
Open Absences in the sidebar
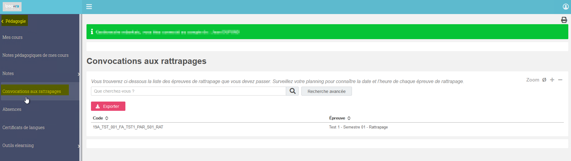12,109
